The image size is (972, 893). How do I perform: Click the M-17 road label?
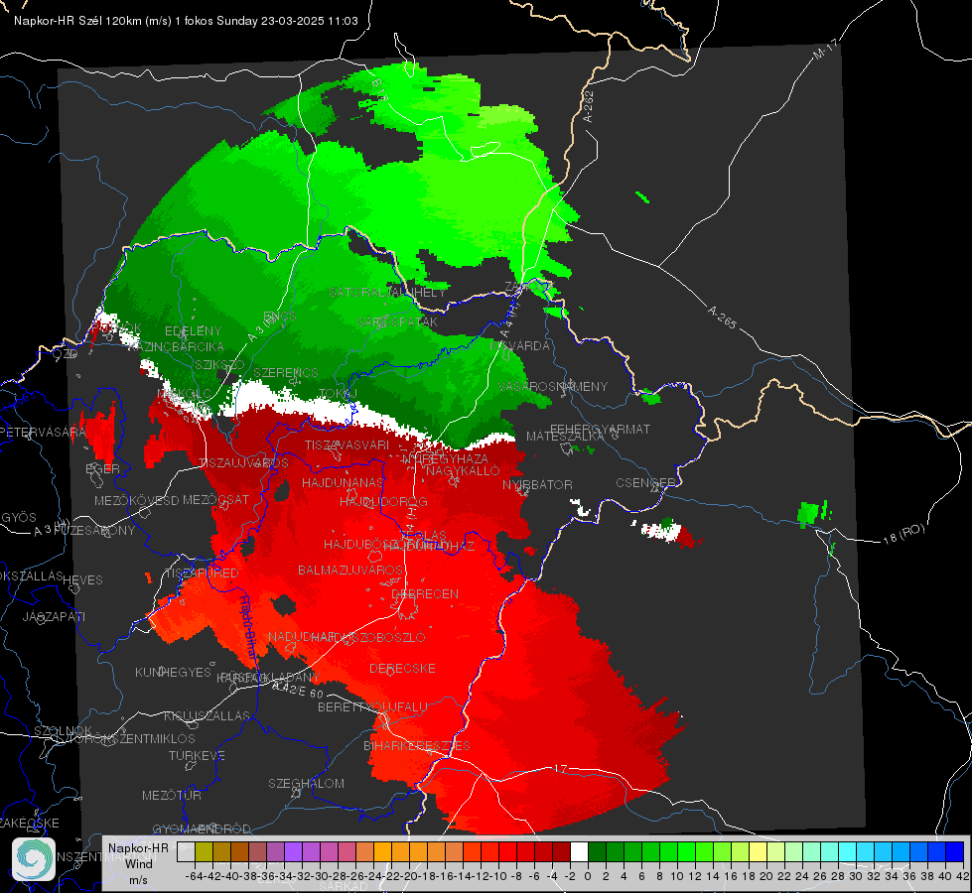tap(826, 49)
